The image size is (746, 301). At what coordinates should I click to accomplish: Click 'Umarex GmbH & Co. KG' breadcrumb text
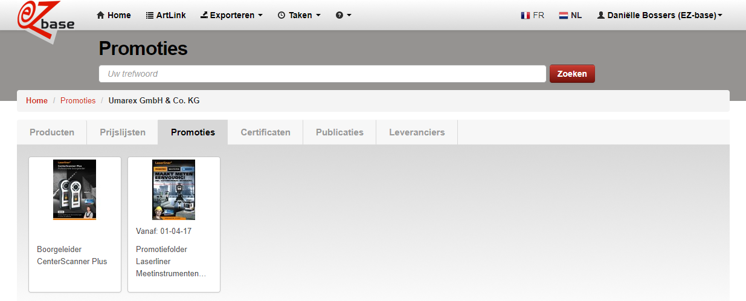pos(154,100)
